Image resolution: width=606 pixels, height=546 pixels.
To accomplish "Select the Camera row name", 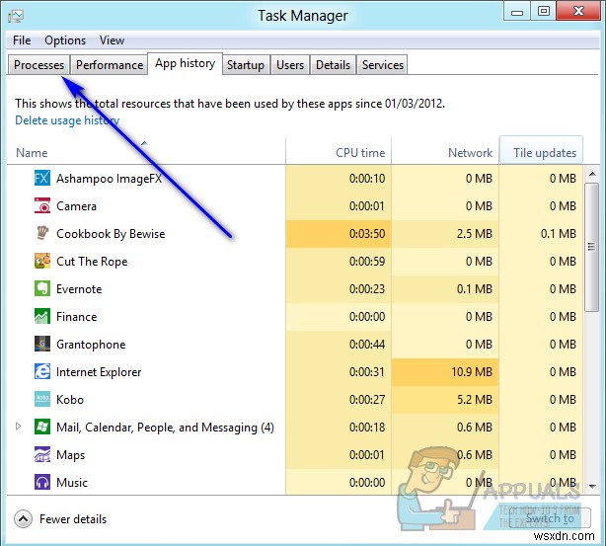I will pyautogui.click(x=76, y=206).
